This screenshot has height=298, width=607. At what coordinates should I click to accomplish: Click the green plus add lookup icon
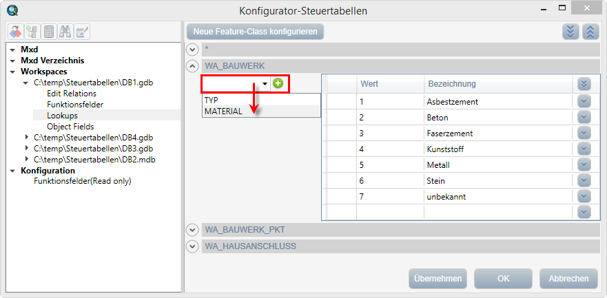[278, 83]
